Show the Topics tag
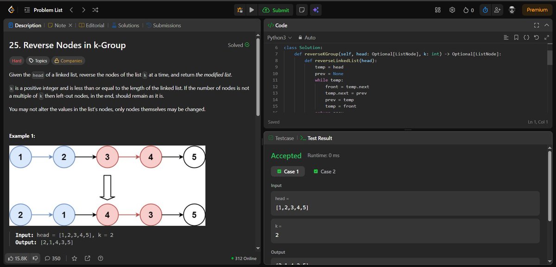 (x=37, y=61)
